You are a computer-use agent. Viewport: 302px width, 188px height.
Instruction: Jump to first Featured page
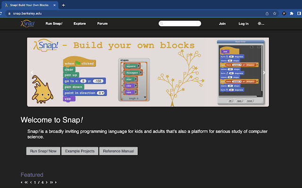21,182
